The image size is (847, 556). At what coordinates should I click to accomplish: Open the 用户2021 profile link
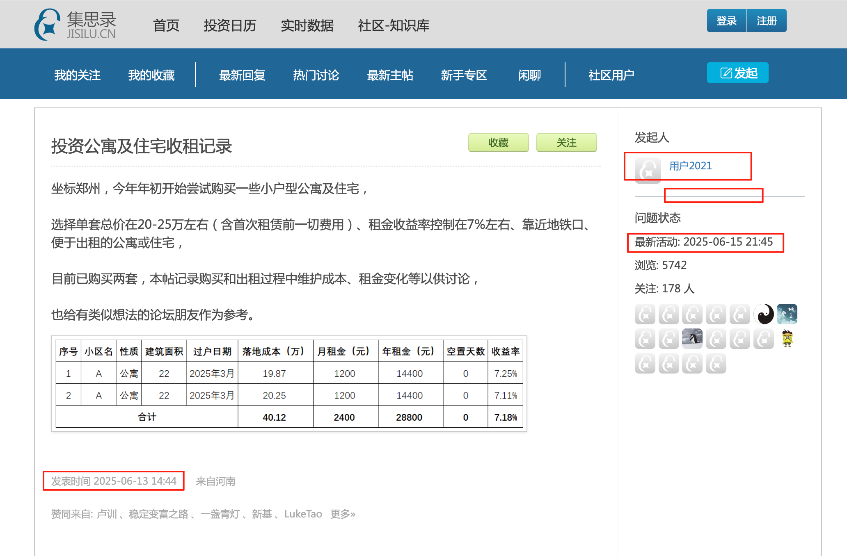point(690,166)
